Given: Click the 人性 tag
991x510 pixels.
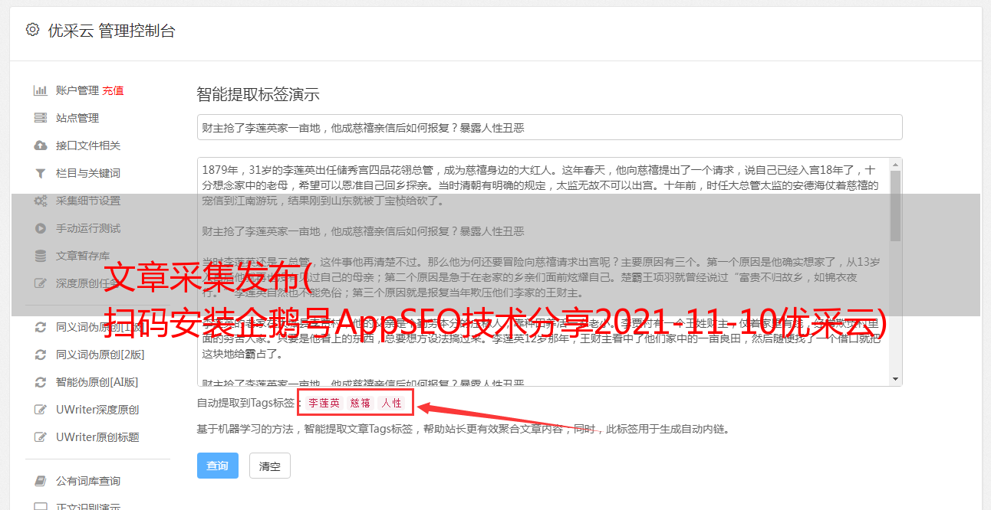Looking at the screenshot, I should click(x=392, y=403).
